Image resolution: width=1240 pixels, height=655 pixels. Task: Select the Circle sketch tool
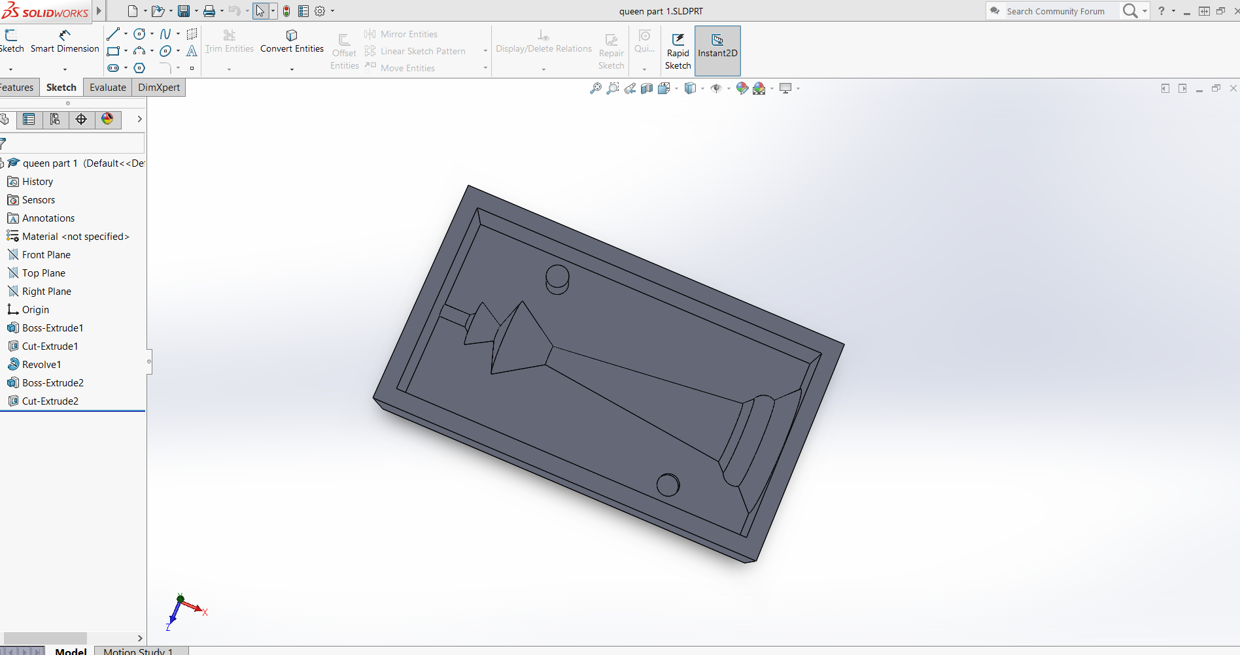tap(139, 34)
